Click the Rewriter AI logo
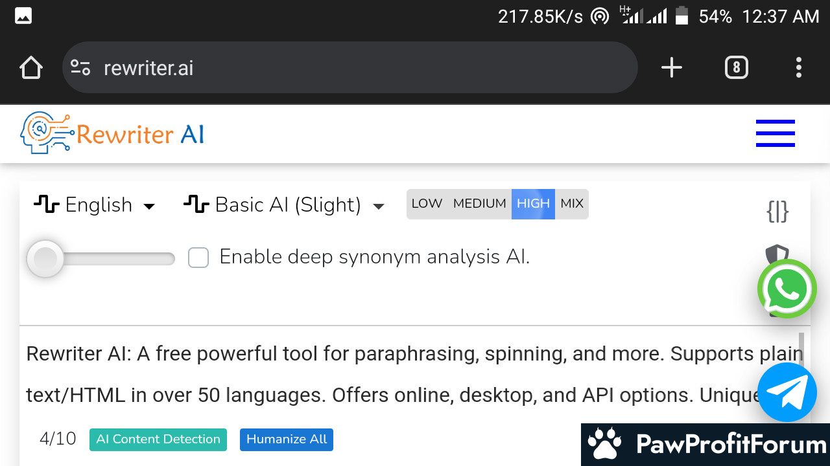Screen dimensions: 830x466 pos(112,133)
